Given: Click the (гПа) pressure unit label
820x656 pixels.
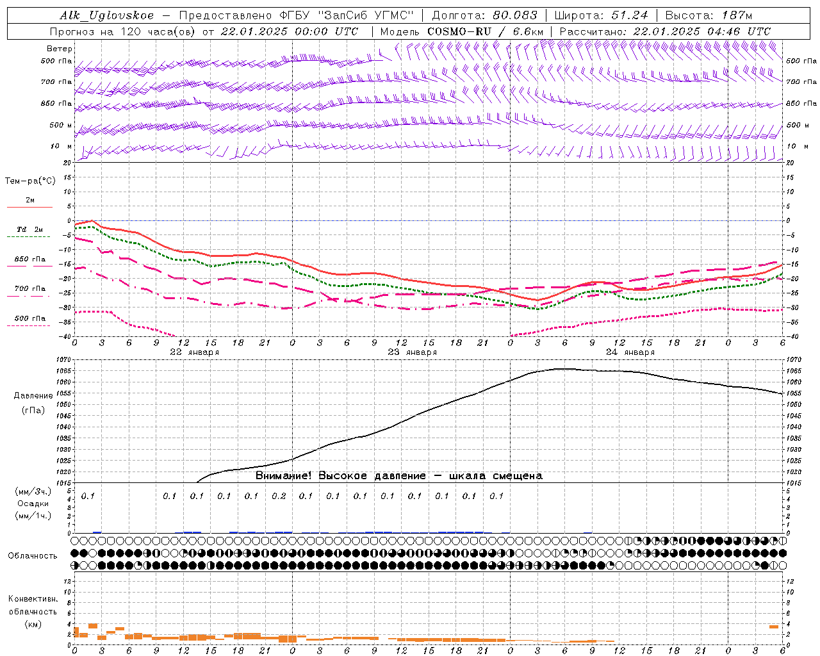Looking at the screenshot, I should (33, 411).
